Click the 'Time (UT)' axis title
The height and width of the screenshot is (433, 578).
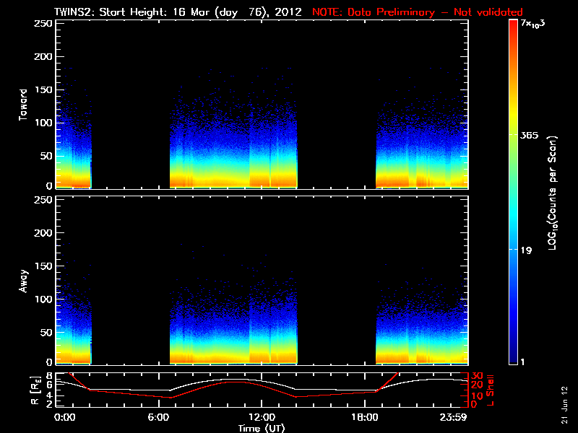tap(262, 428)
